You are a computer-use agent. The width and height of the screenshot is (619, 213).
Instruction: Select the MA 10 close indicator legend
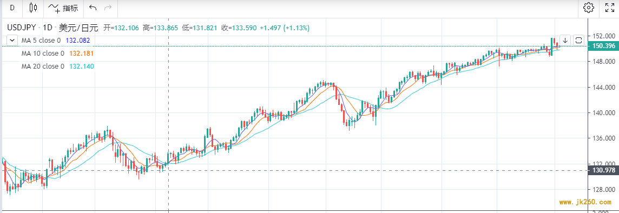coord(43,53)
